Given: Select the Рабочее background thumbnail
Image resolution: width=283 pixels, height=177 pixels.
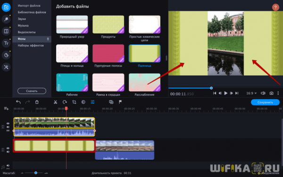Looking at the screenshot, I should click(72, 83).
